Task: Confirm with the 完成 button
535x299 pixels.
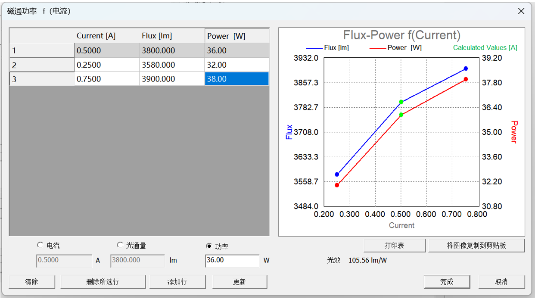Action: click(x=447, y=282)
